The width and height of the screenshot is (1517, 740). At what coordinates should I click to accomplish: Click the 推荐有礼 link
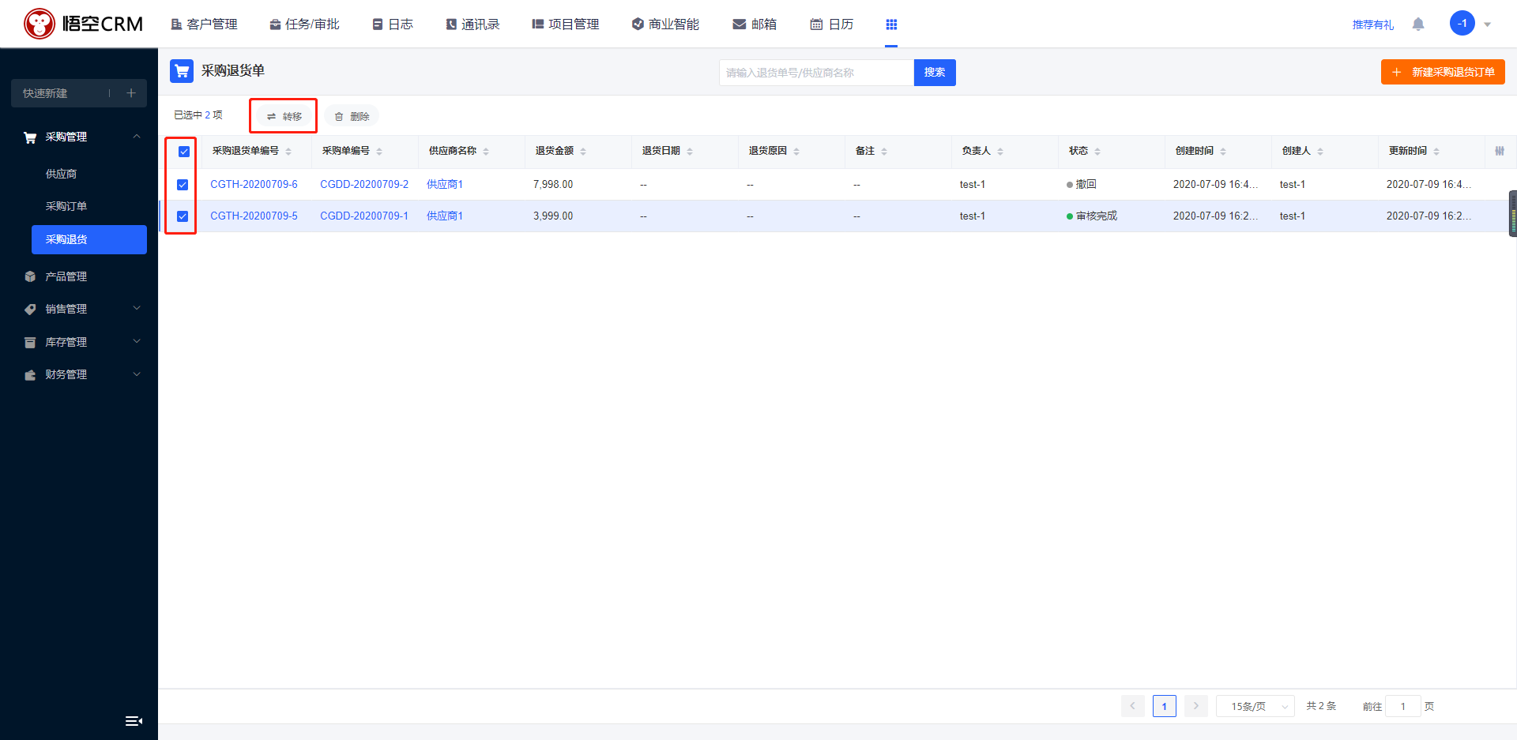[1373, 24]
